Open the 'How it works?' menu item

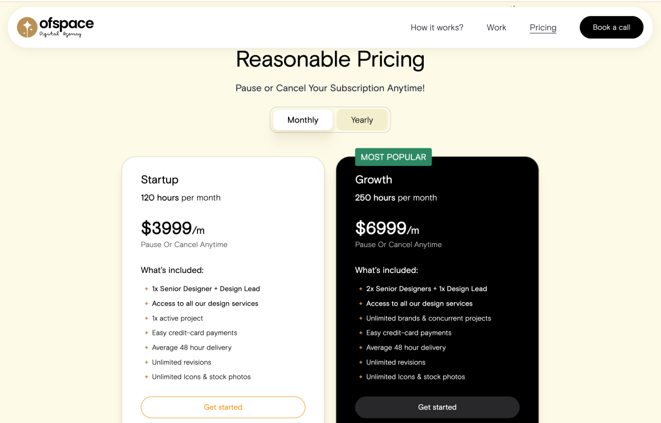point(436,27)
